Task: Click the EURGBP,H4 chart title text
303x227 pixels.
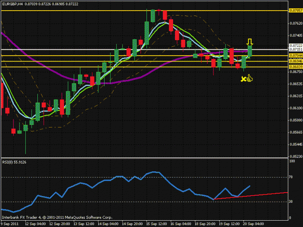Action: [40, 4]
